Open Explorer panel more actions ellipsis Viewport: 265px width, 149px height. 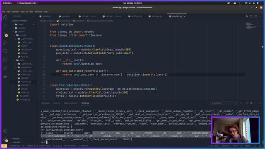(33, 16)
